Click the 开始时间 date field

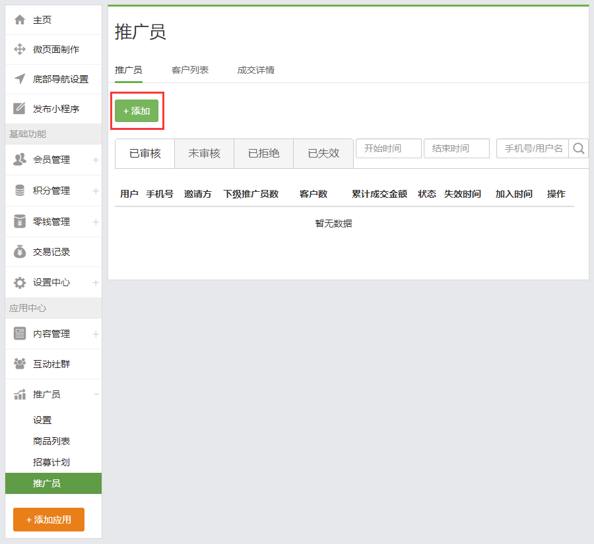tap(389, 149)
